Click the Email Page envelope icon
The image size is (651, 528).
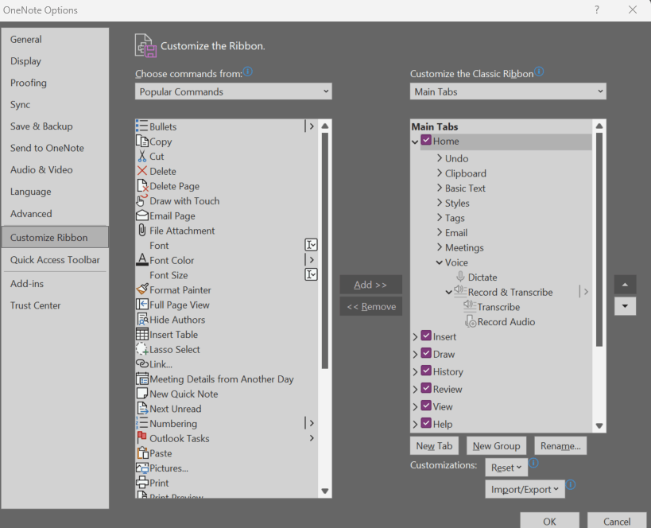(142, 215)
